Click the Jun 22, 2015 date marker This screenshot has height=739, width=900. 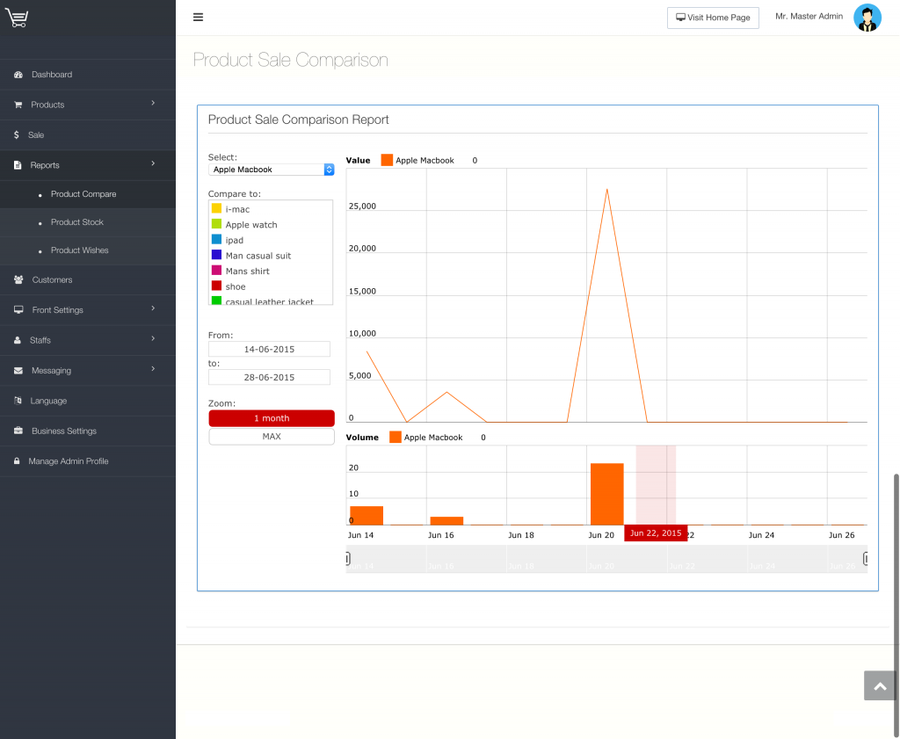click(x=656, y=533)
